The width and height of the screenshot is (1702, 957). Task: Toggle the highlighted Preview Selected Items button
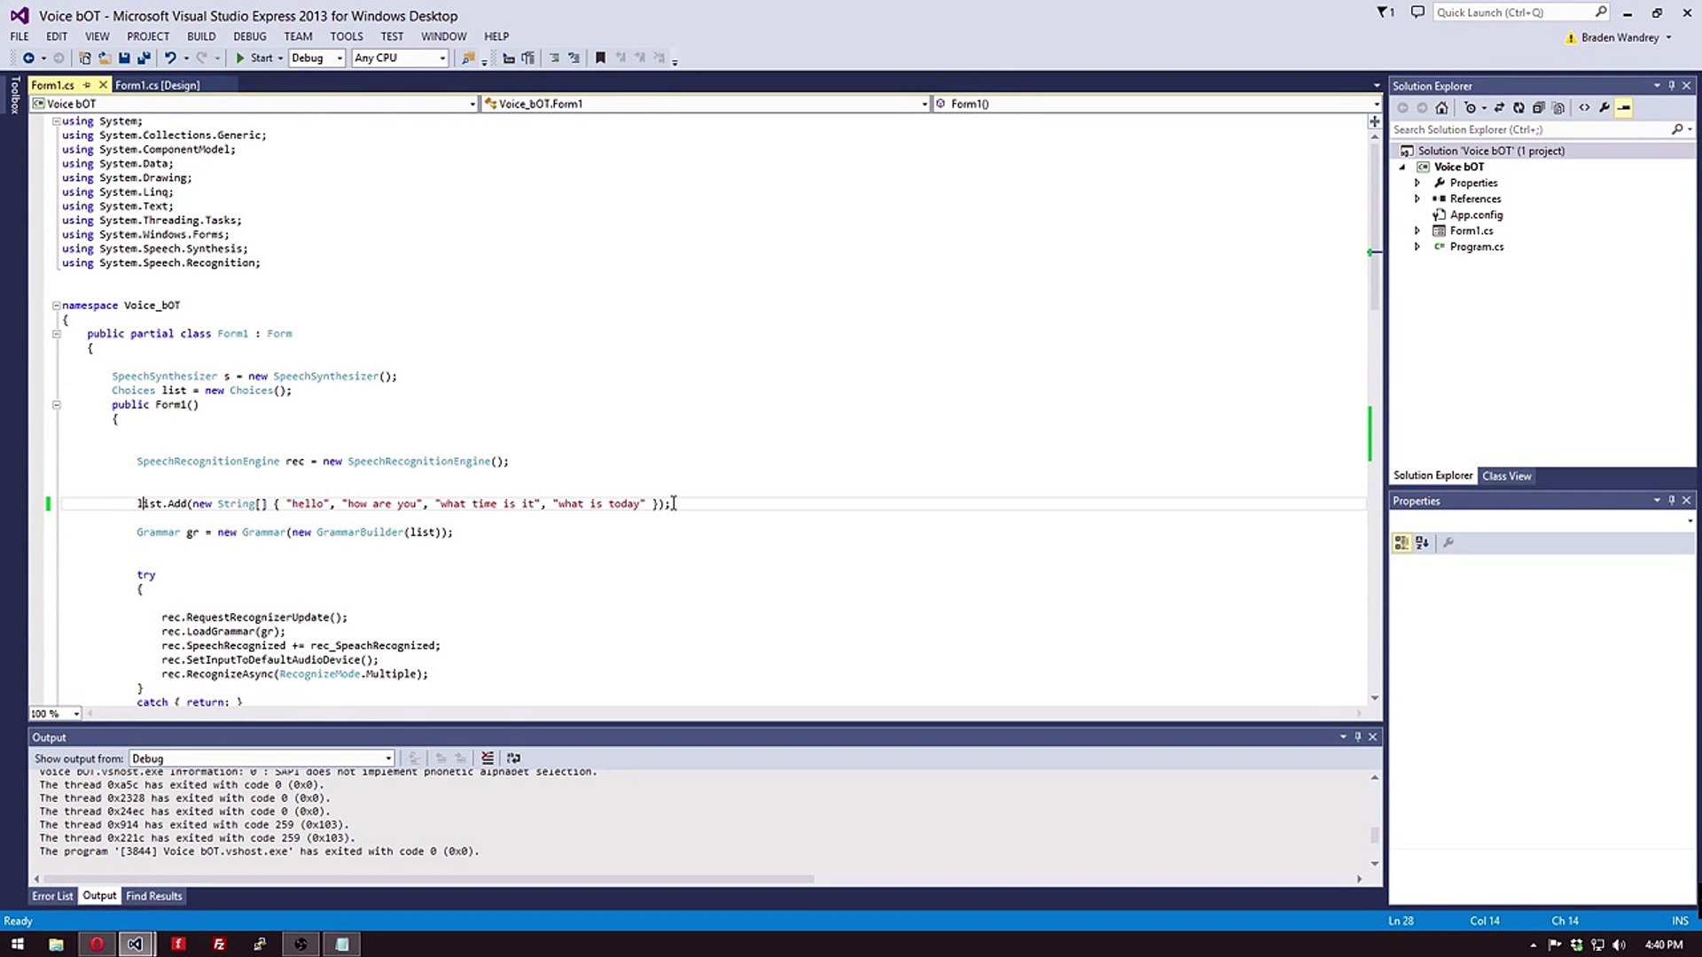(x=1624, y=108)
